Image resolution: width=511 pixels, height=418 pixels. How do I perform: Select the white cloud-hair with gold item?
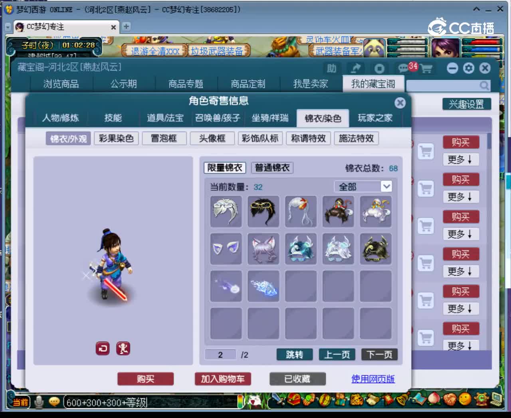(x=376, y=212)
